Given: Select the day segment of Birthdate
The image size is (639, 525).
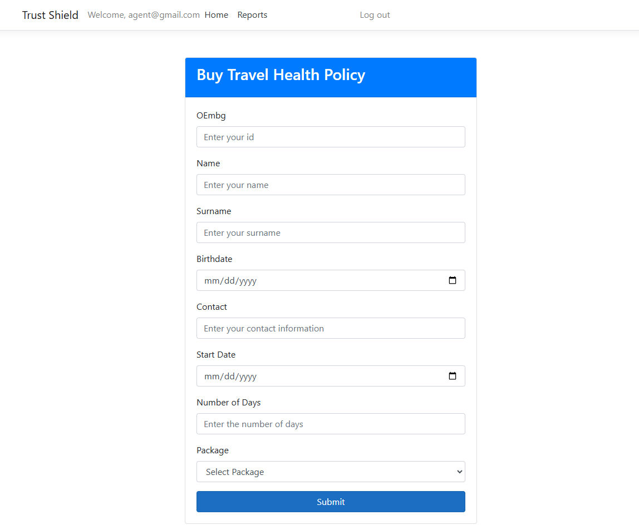Looking at the screenshot, I should [x=228, y=281].
